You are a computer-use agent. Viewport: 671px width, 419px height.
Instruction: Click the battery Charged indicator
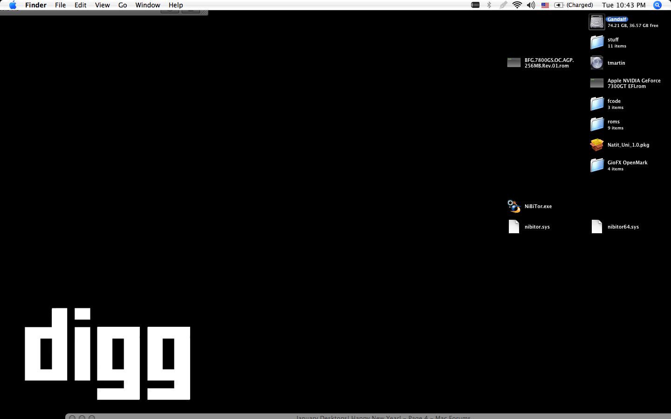click(x=574, y=5)
